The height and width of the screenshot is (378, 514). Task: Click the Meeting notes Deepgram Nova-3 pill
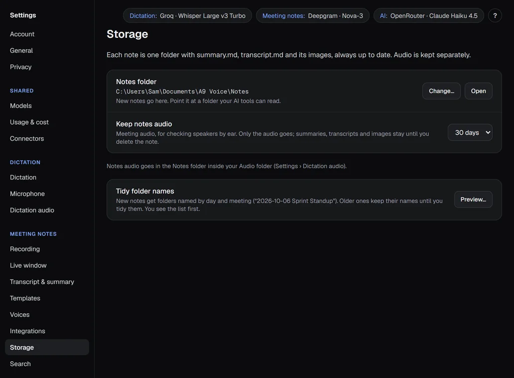point(312,15)
